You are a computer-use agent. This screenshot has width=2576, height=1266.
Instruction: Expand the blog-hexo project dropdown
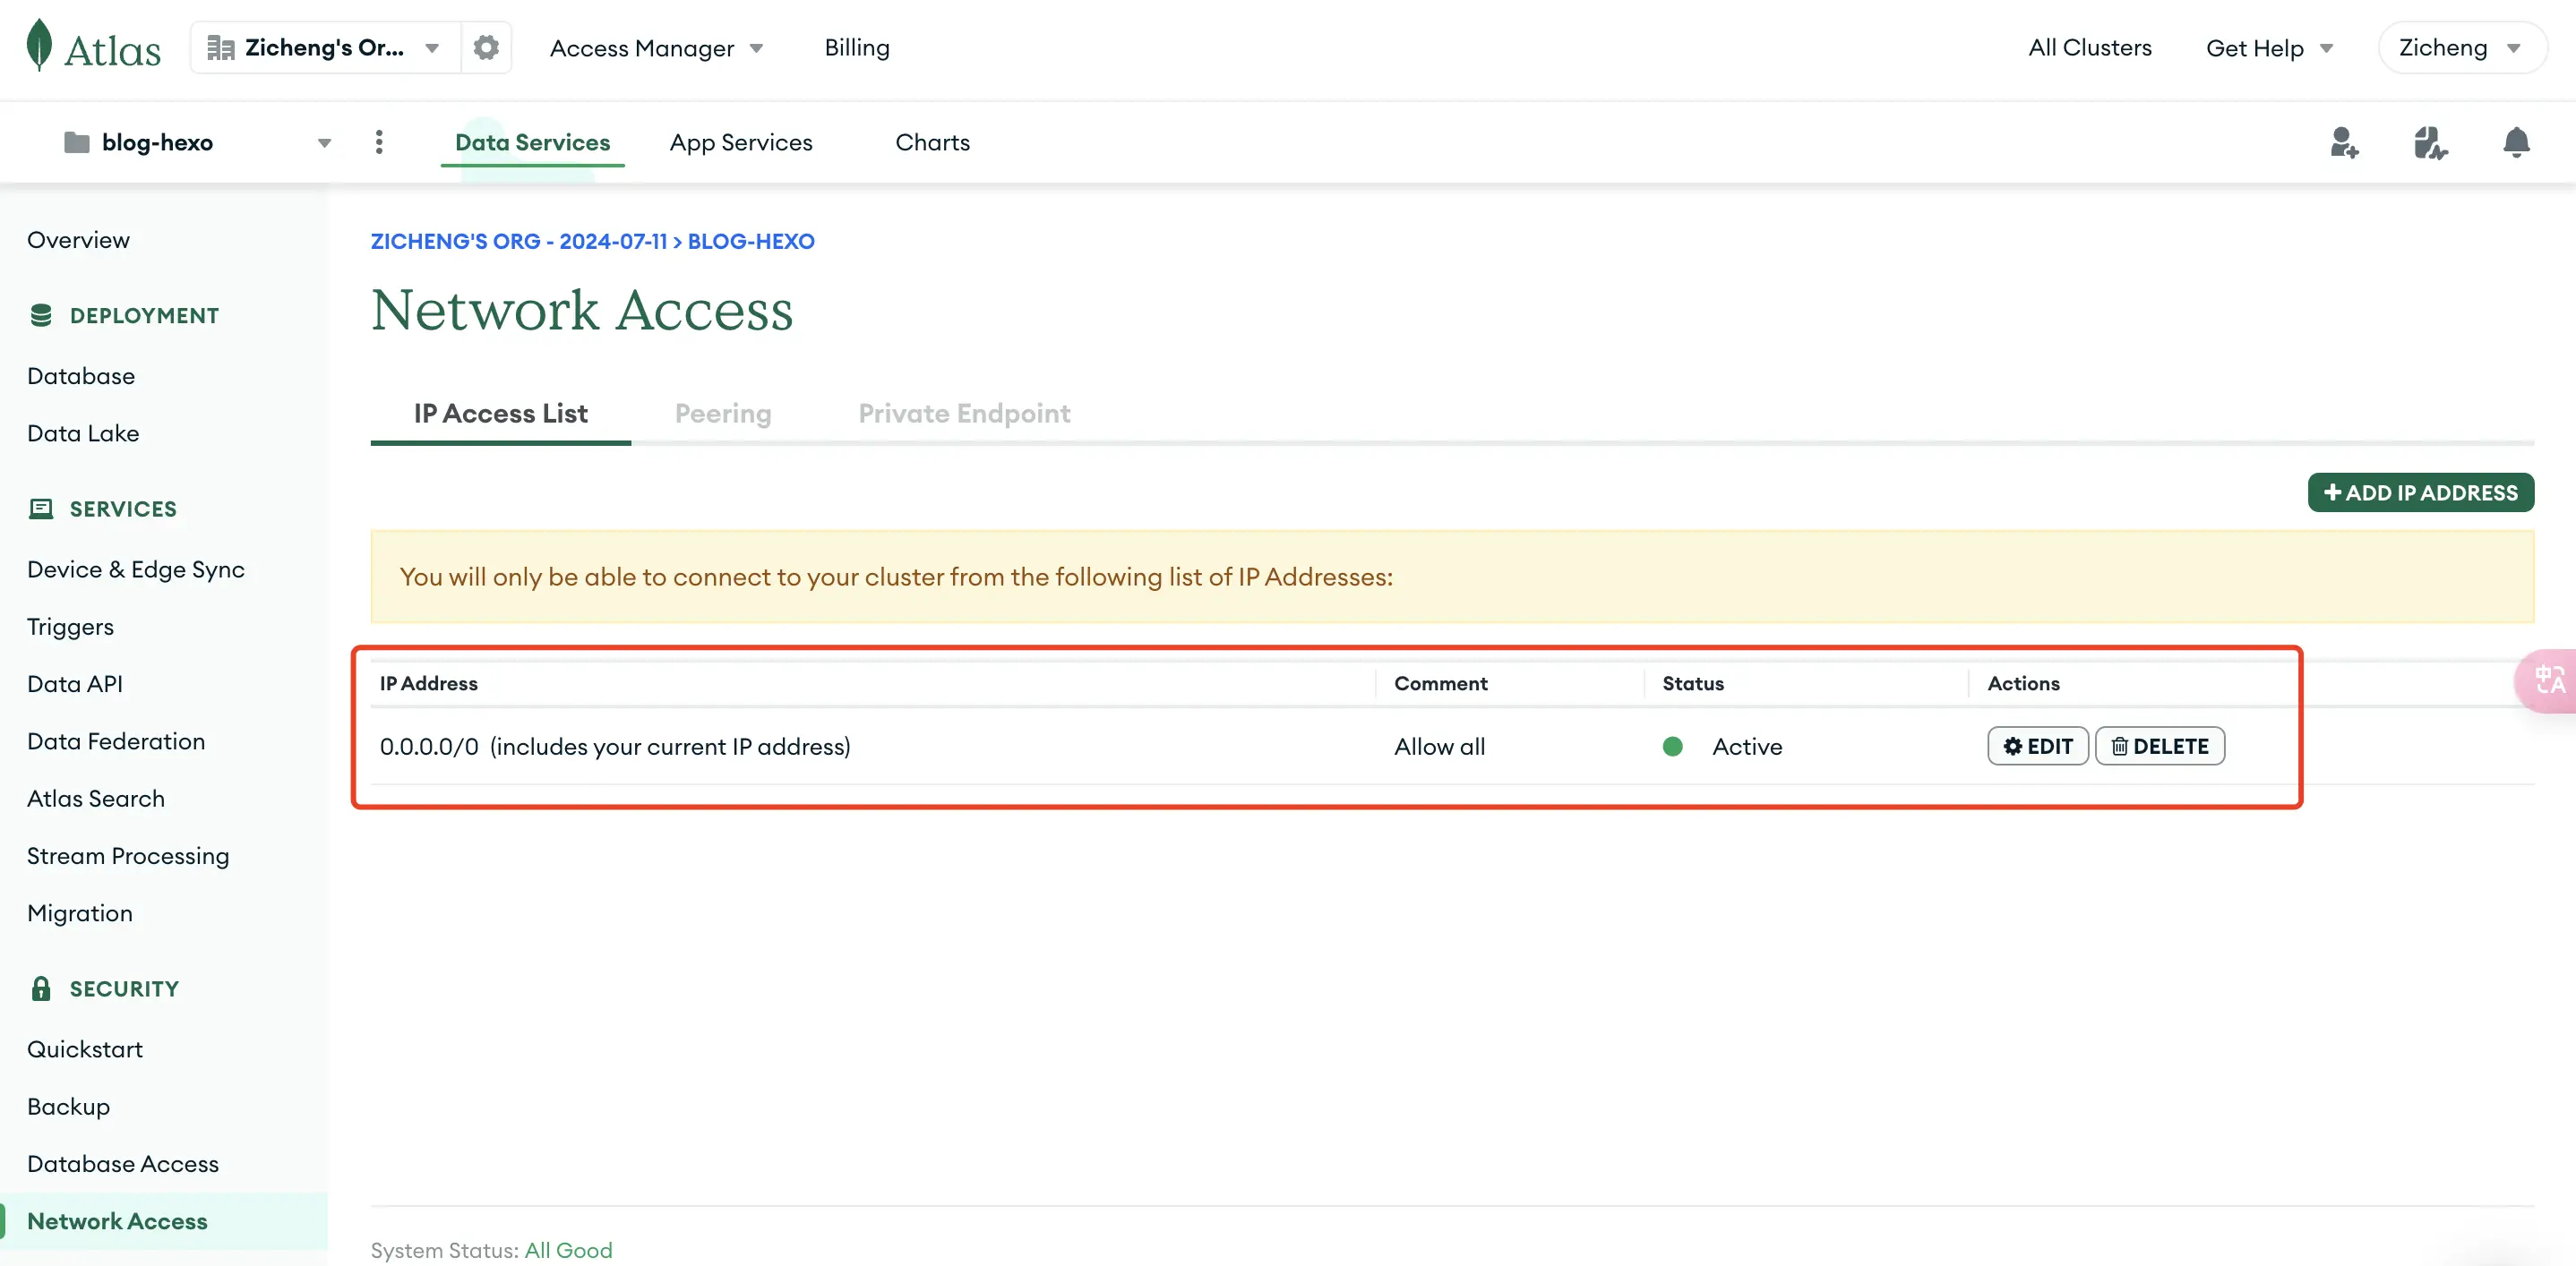(x=323, y=141)
